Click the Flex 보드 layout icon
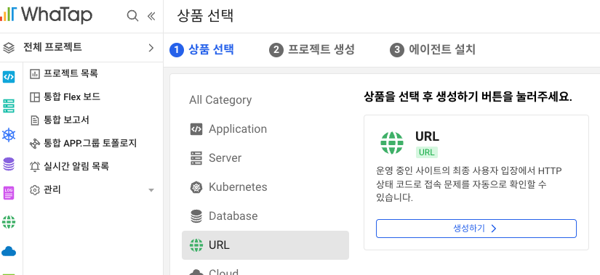This screenshot has height=275, width=600. [x=35, y=97]
